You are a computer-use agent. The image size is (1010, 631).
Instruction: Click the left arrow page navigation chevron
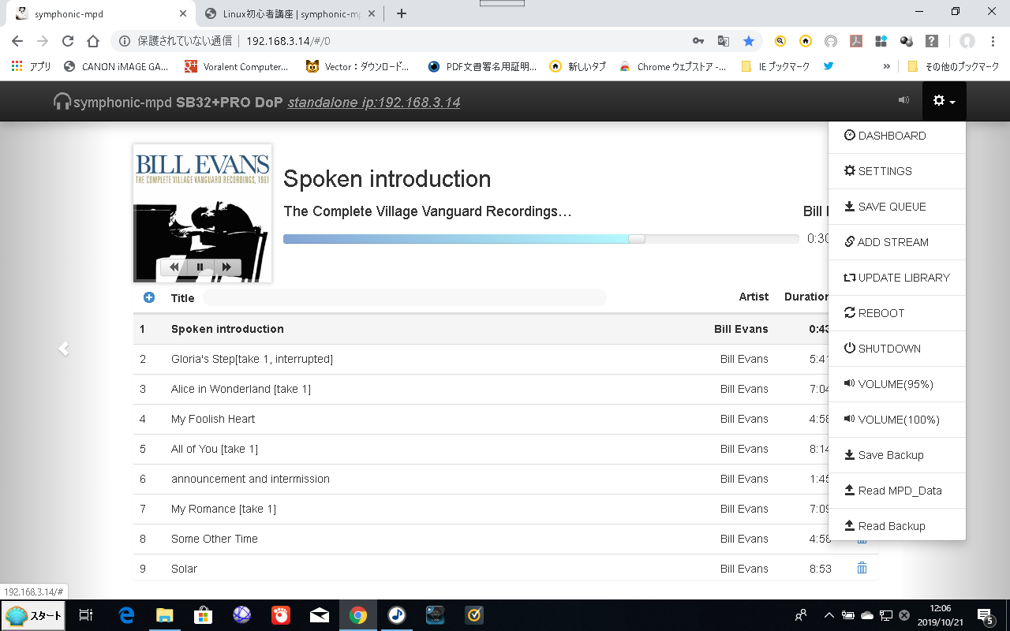pyautogui.click(x=64, y=349)
